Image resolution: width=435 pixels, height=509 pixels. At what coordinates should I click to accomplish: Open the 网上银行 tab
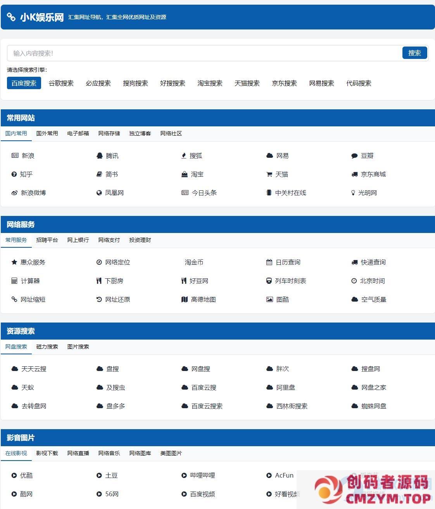78,240
